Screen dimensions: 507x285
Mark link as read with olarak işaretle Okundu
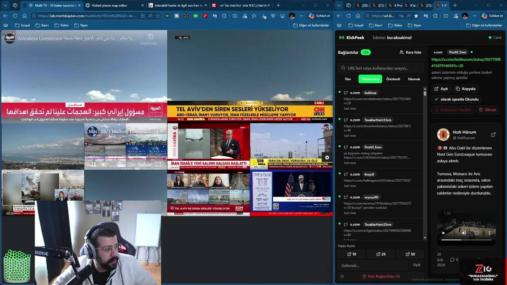click(456, 99)
